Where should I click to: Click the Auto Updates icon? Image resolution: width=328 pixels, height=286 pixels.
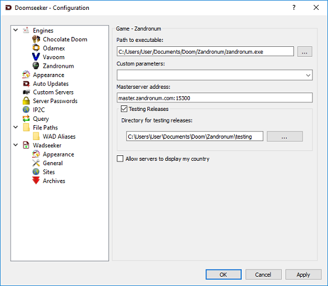coord(26,84)
